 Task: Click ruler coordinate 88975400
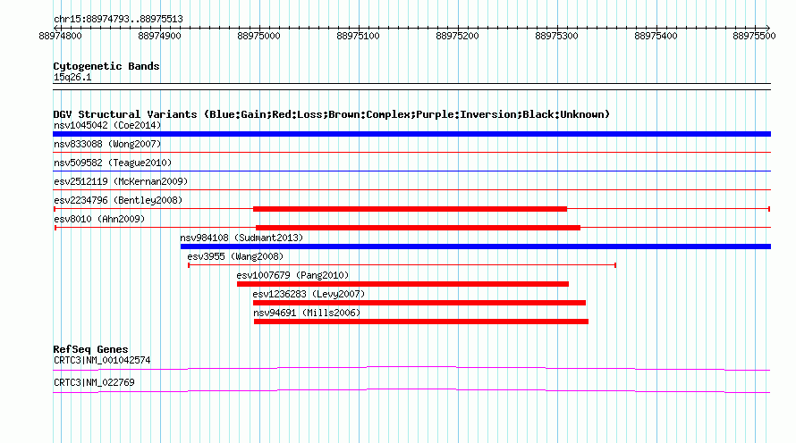656,36
